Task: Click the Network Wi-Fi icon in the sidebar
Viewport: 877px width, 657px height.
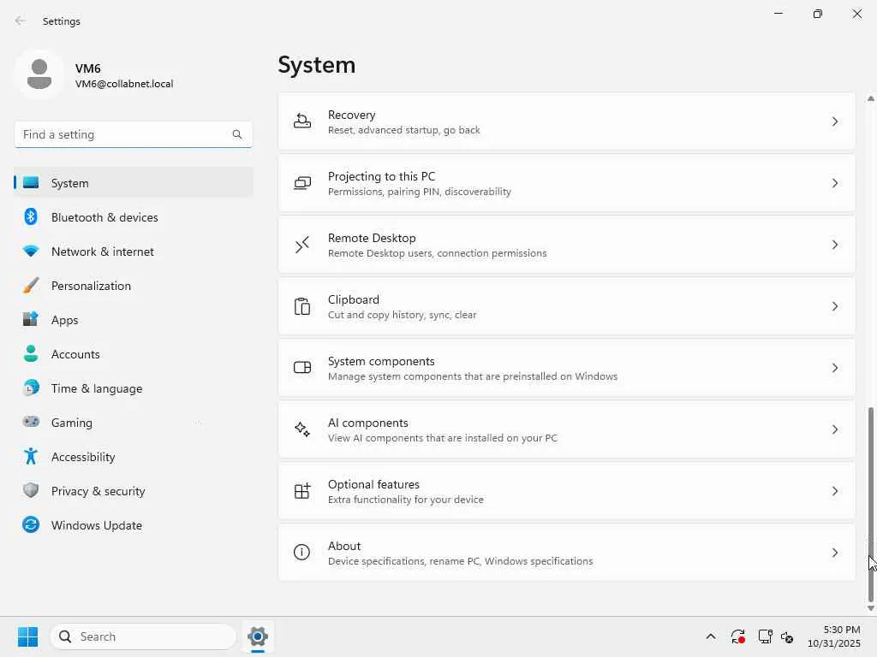Action: coord(31,252)
